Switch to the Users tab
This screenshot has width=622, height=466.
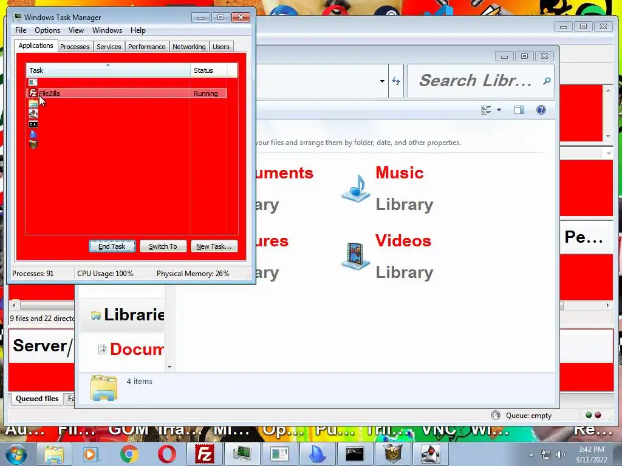point(220,47)
